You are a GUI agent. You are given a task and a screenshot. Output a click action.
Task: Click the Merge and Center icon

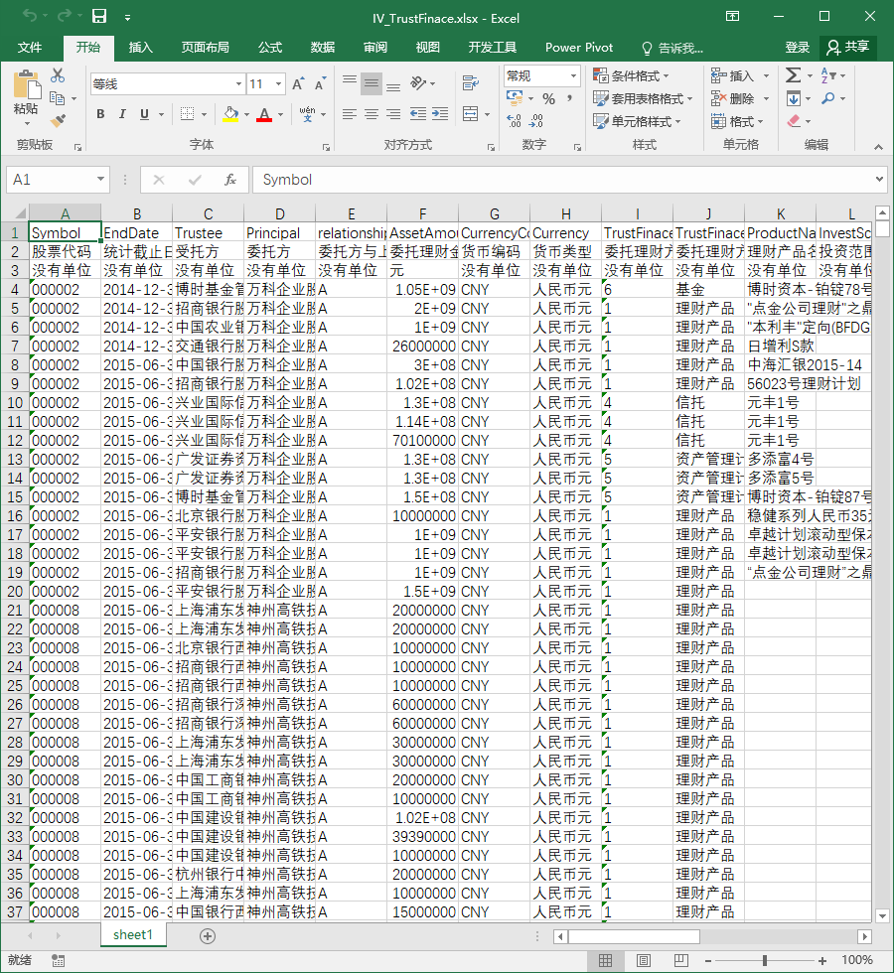(471, 114)
